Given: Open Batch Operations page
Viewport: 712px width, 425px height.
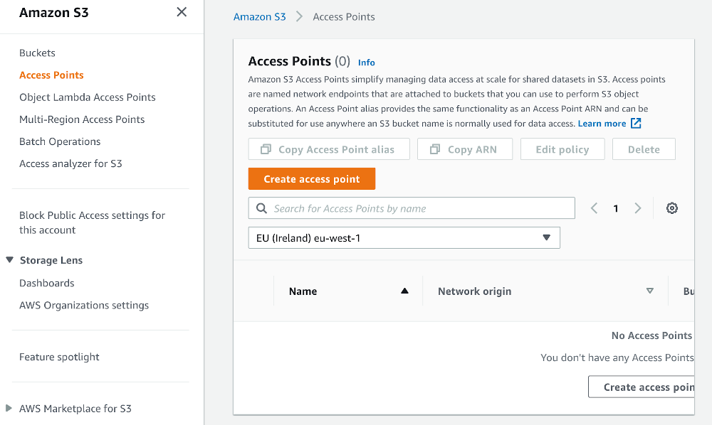Looking at the screenshot, I should [x=60, y=141].
